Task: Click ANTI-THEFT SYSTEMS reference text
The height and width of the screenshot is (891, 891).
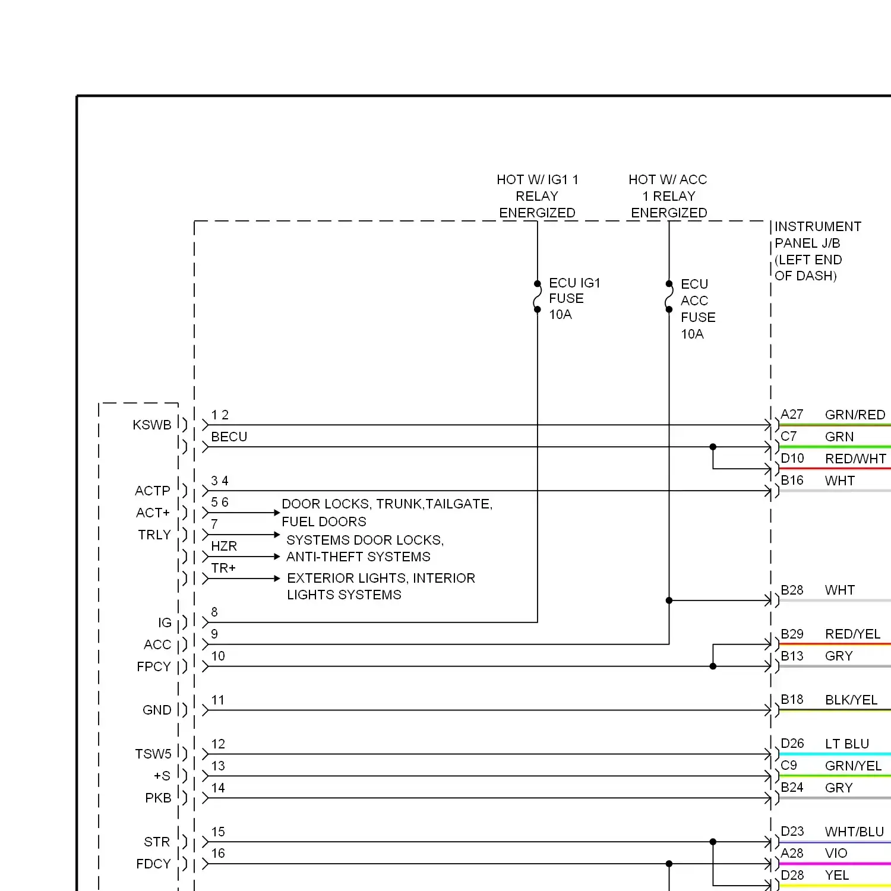Action: (x=358, y=557)
